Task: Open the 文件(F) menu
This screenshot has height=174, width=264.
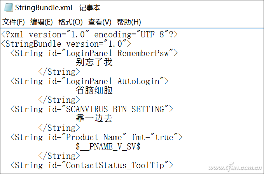Action: 14,22
